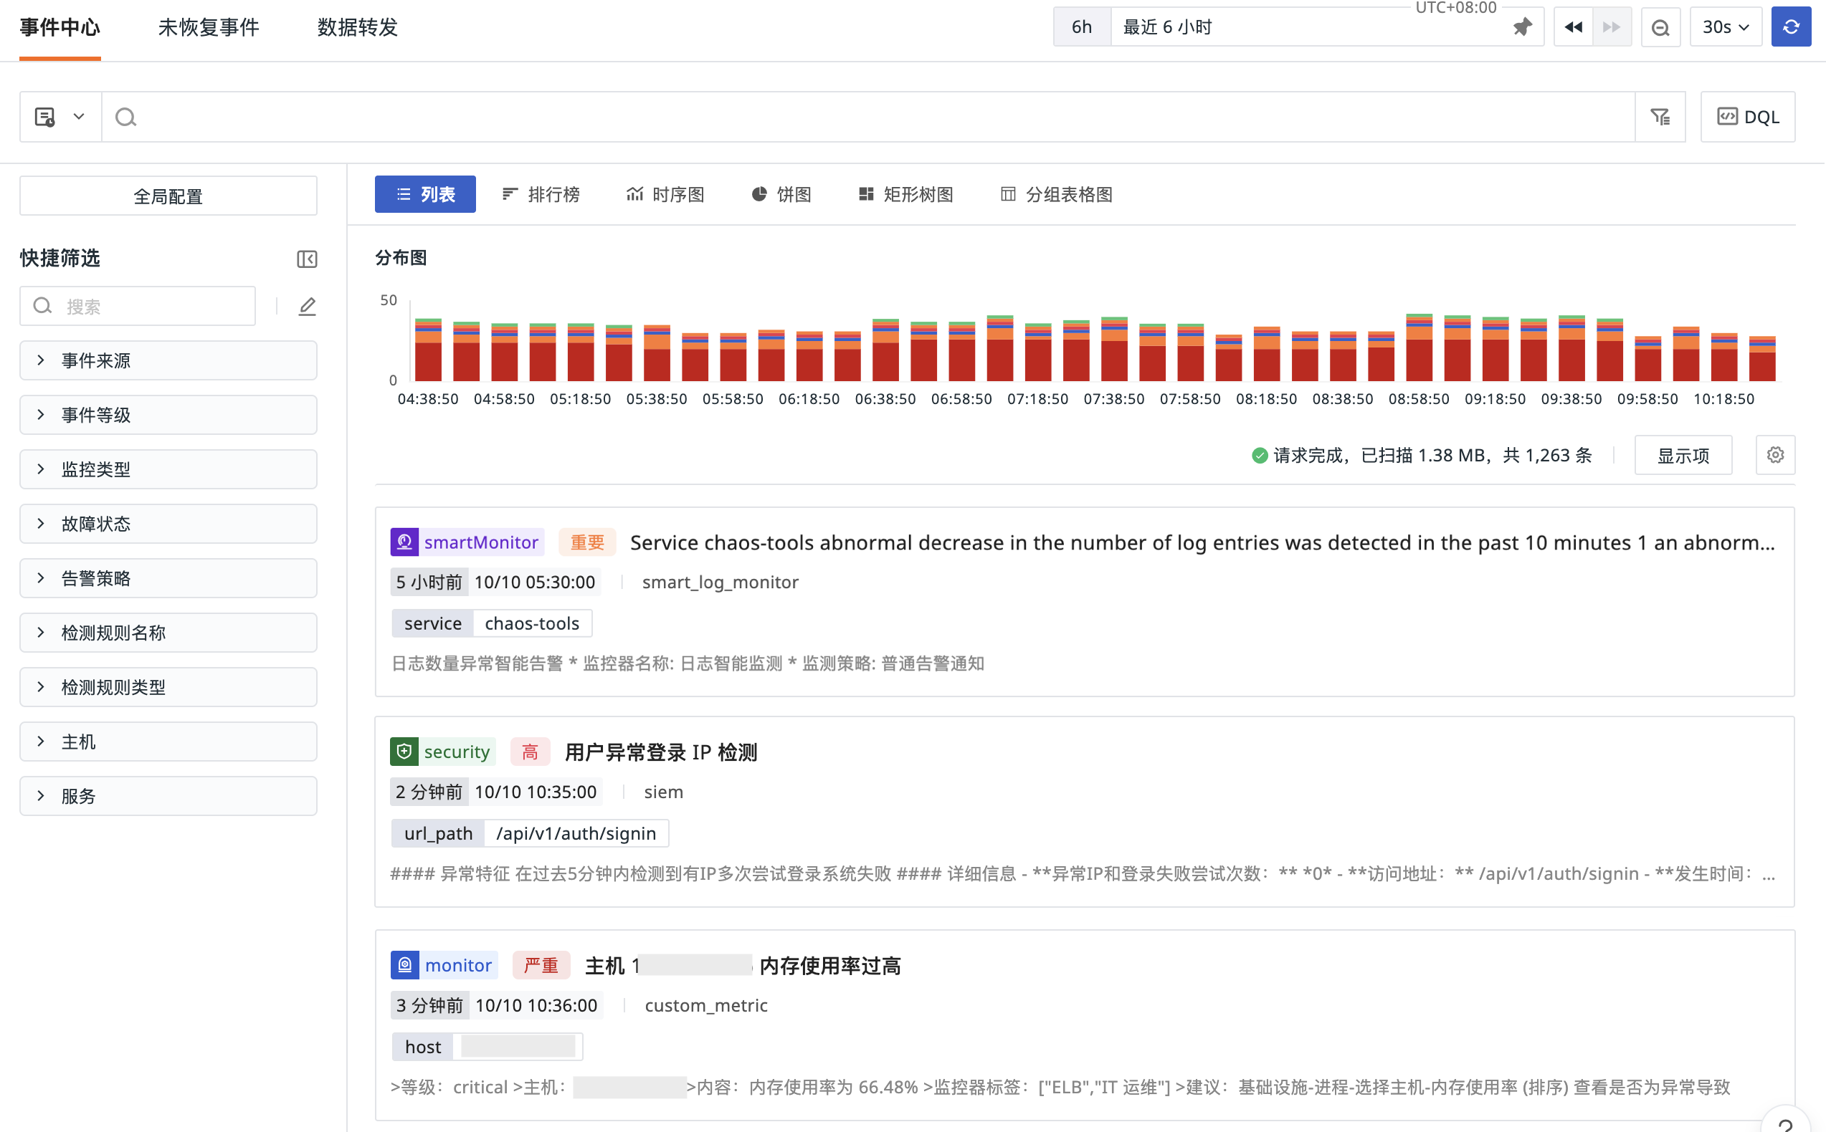Switch to the 饼图 view tab

coord(781,195)
